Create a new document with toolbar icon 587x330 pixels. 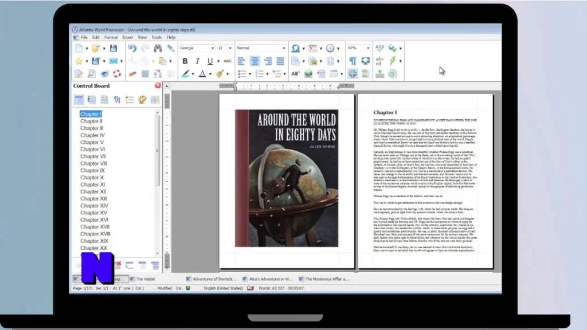79,48
